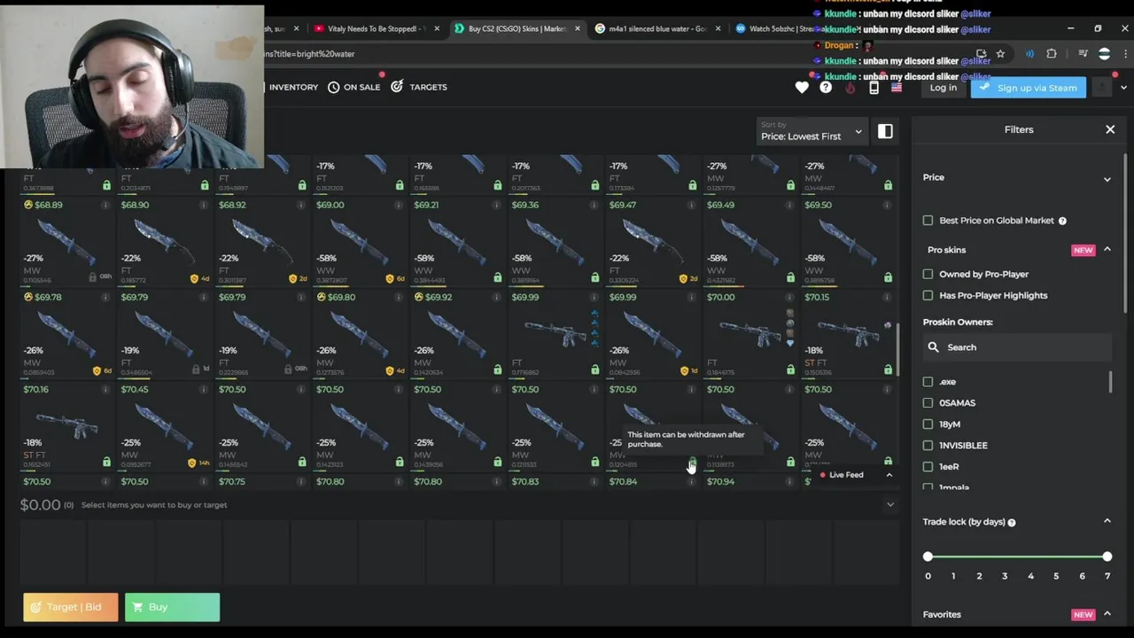The image size is (1134, 638).
Task: Select the rifle priced $69.99
Action: (556, 335)
